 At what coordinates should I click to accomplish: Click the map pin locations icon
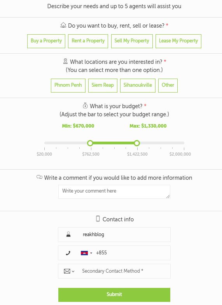[x=65, y=61]
